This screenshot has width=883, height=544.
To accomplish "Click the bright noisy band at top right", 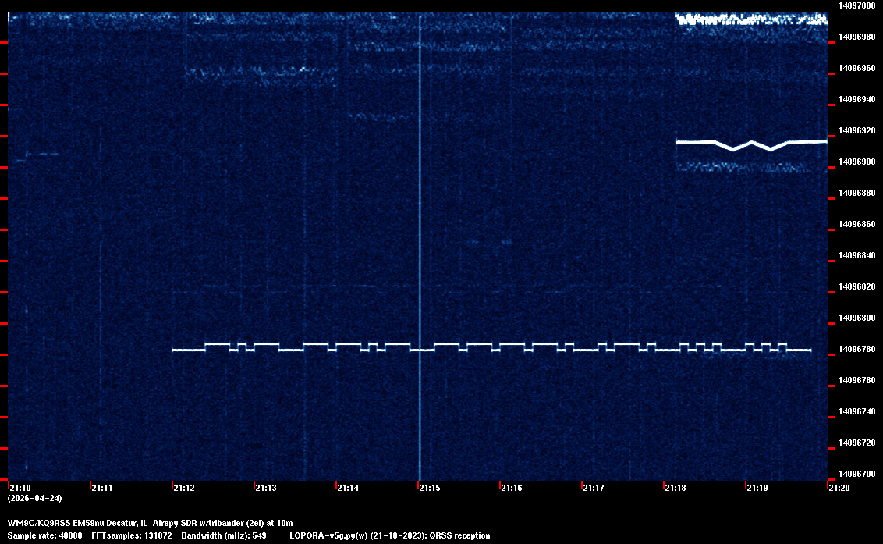I will [750, 19].
